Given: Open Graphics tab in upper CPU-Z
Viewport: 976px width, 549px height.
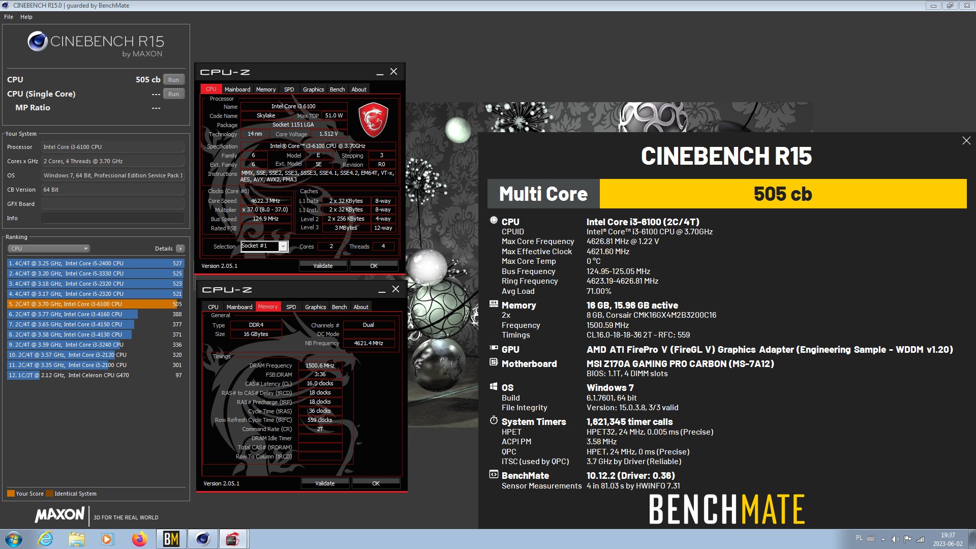Looking at the screenshot, I should click(x=314, y=89).
